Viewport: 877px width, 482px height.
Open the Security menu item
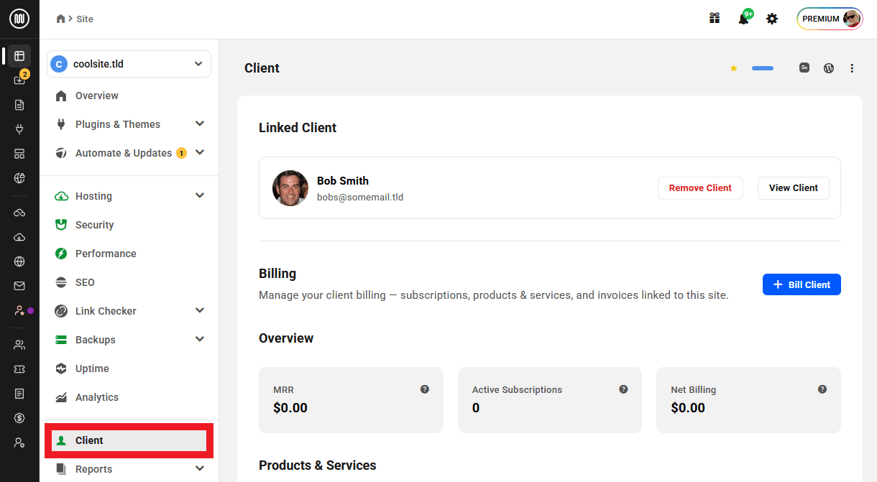pyautogui.click(x=129, y=225)
